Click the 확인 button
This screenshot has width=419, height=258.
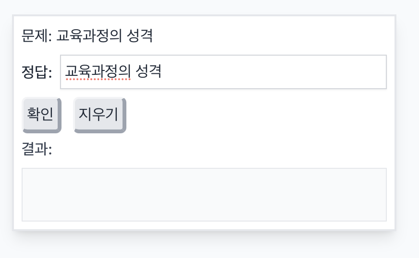41,115
